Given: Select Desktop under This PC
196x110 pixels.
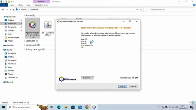Looking at the screenshot, I should [x=11, y=57].
